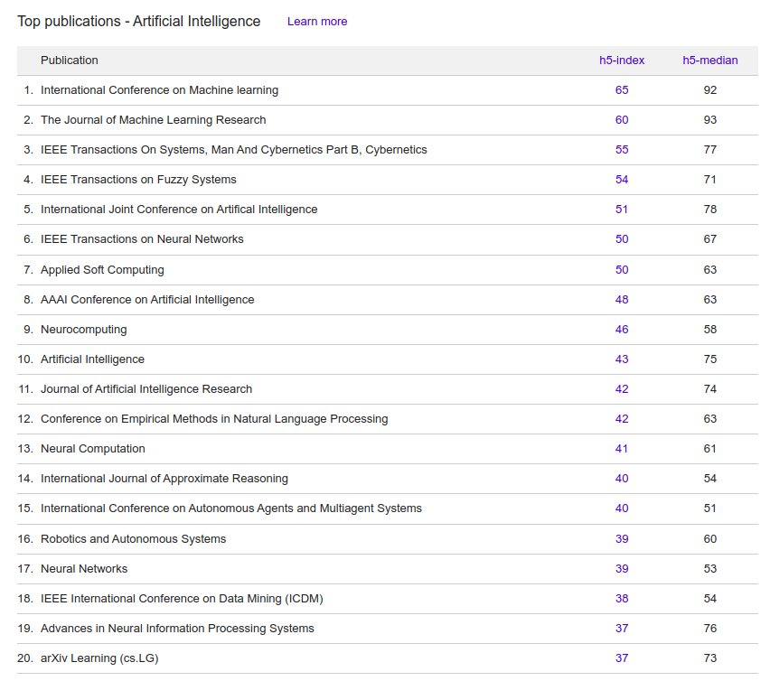
Task: Open h5-index 37 for Advances in Neural Information Processing
Action: [622, 629]
